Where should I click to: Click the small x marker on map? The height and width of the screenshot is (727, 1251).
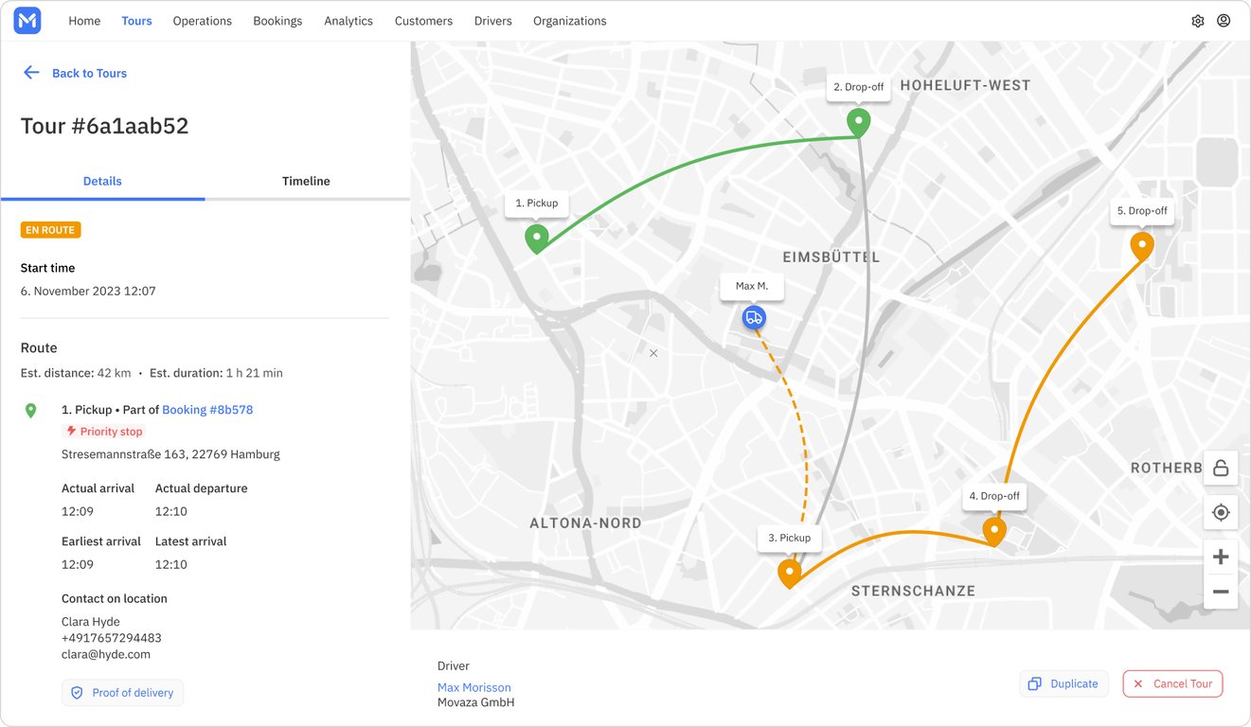(x=652, y=353)
